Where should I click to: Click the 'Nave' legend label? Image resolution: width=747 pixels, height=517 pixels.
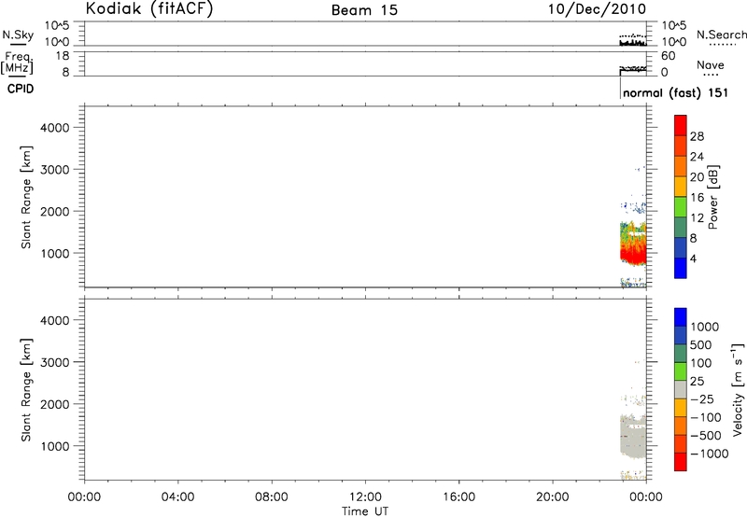pyautogui.click(x=711, y=65)
